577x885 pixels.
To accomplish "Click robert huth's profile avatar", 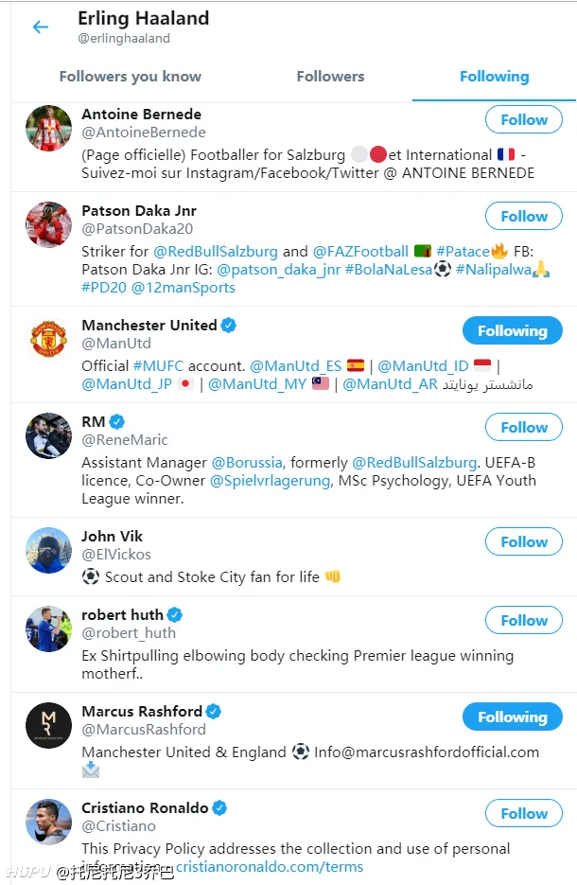I will (x=48, y=628).
